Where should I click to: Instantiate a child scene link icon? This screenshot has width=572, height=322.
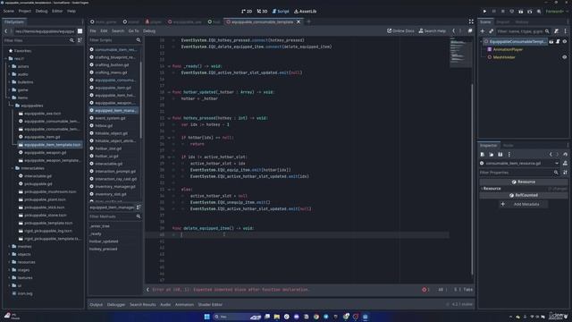(x=491, y=31)
